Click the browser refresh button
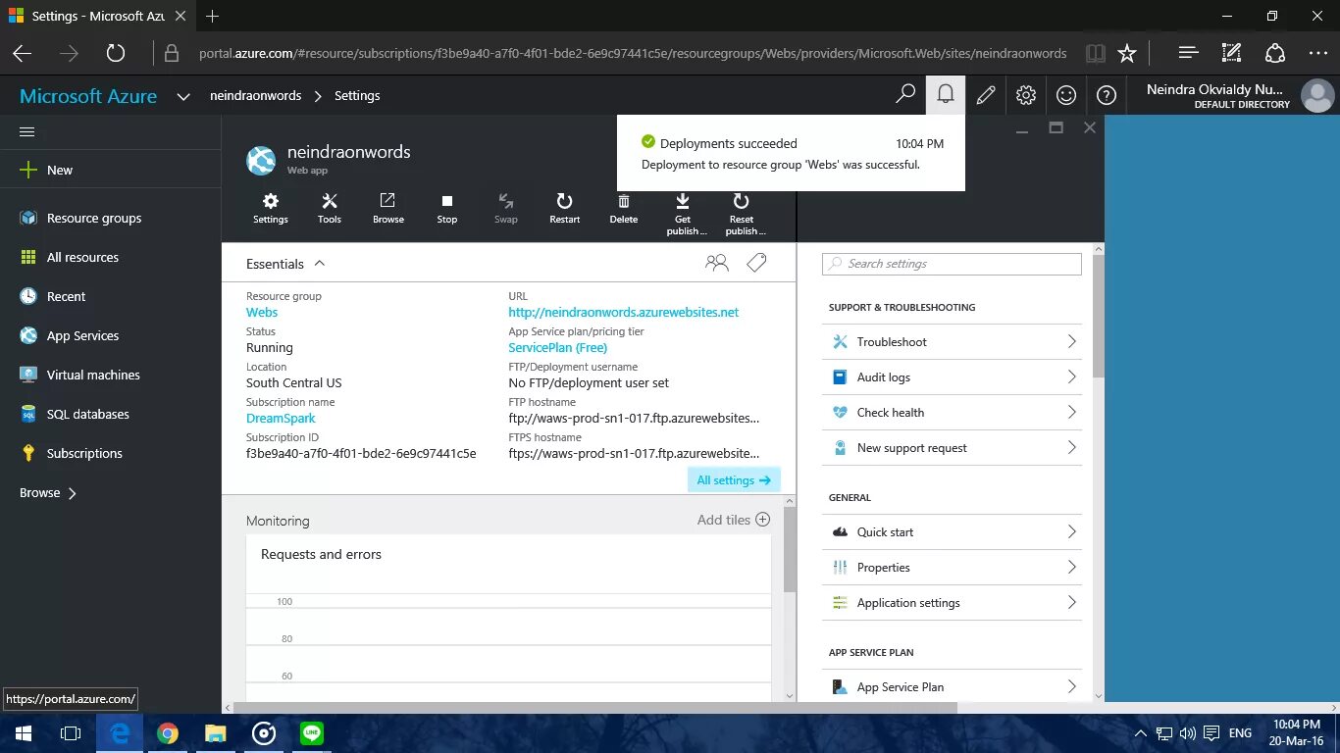 click(116, 53)
